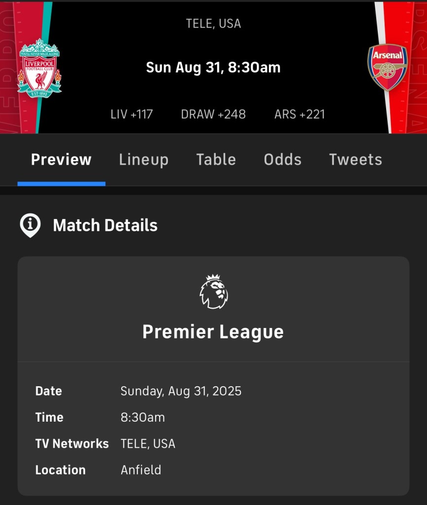Click the Match Details heading

pos(105,225)
